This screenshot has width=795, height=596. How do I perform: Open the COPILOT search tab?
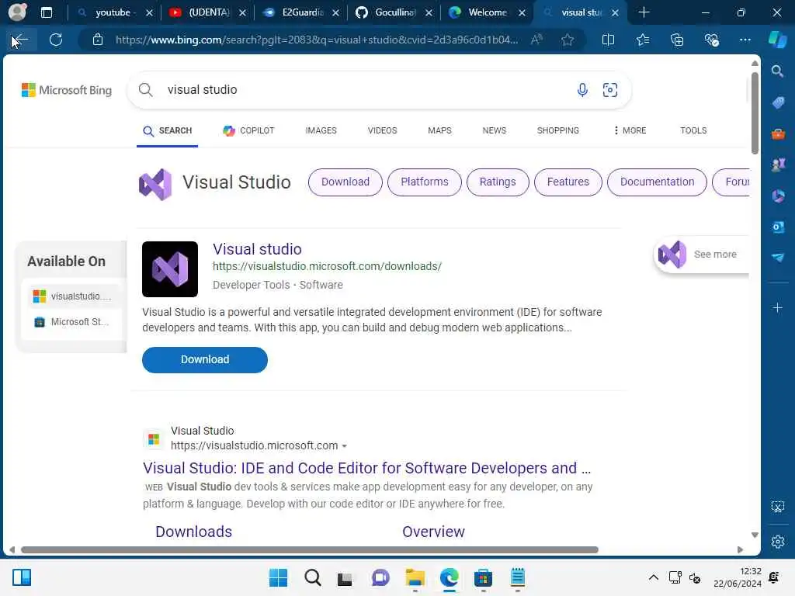click(248, 130)
